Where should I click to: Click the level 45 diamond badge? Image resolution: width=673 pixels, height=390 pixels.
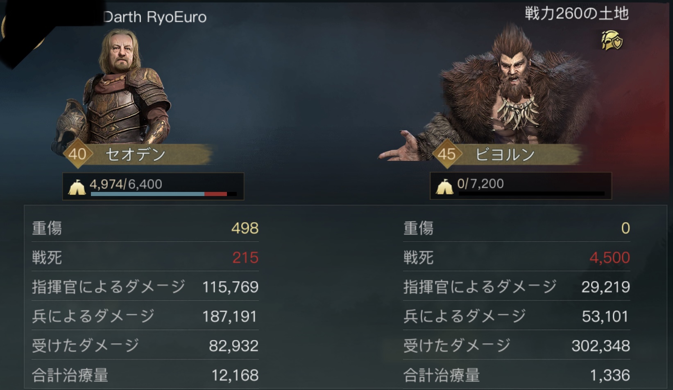click(x=447, y=154)
